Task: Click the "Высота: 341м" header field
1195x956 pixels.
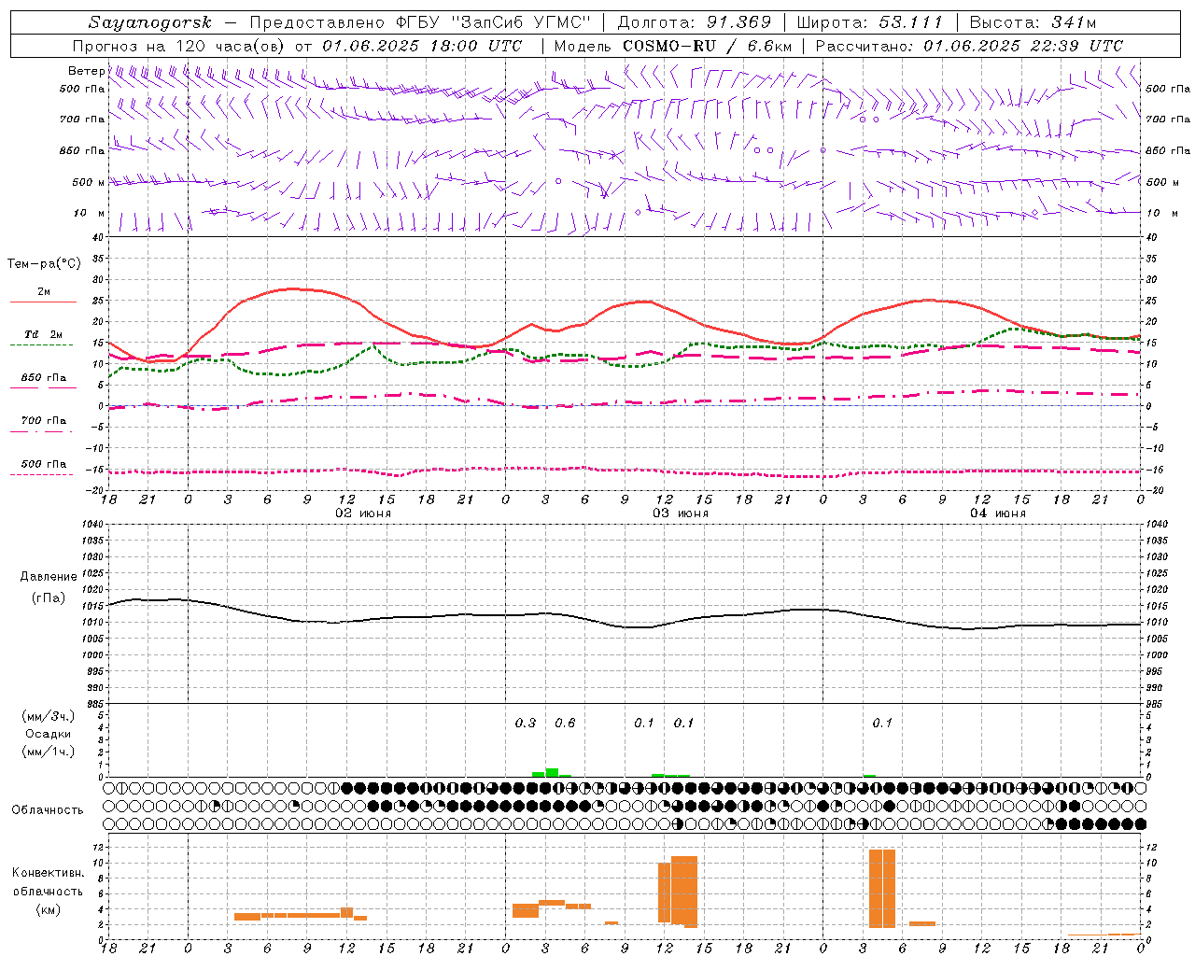Action: [x=1033, y=22]
